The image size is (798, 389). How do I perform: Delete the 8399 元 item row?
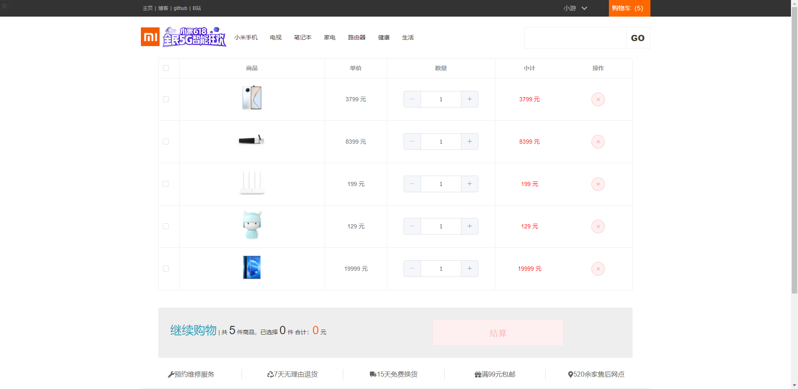pyautogui.click(x=598, y=142)
